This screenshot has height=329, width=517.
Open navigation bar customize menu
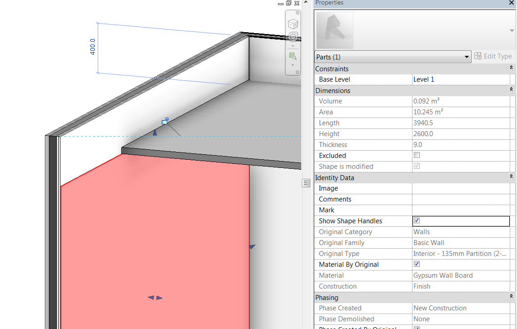(x=298, y=72)
